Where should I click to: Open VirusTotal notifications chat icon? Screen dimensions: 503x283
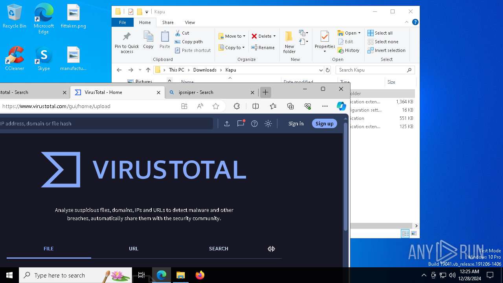241,123
